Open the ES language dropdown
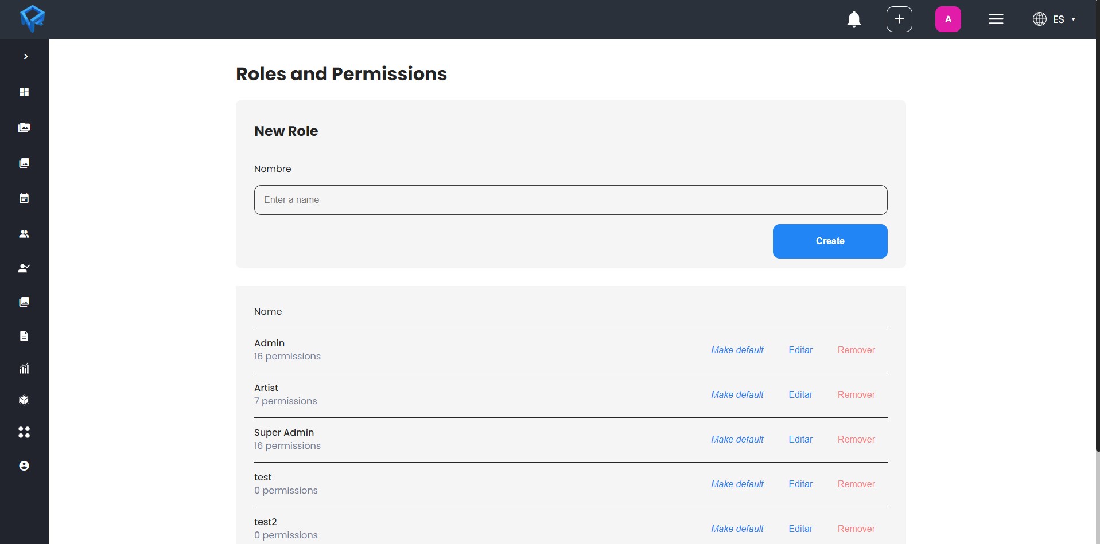Viewport: 1100px width, 544px height. click(x=1054, y=19)
